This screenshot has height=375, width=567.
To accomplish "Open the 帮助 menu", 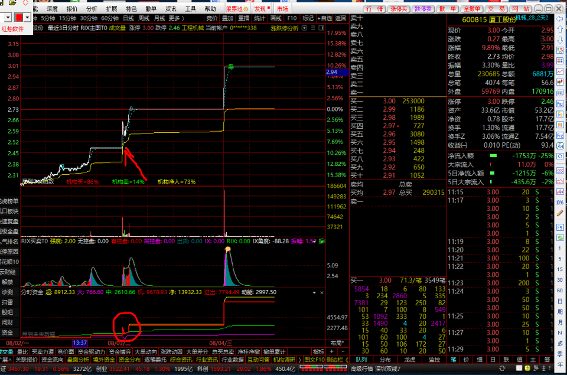I will point(210,9).
